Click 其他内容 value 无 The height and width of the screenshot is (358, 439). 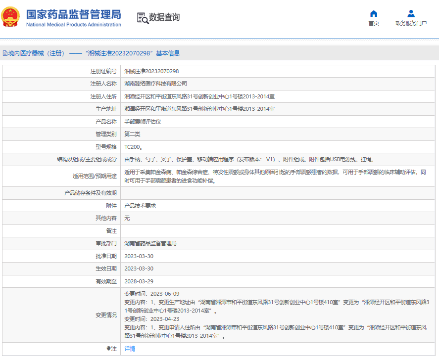(127, 218)
